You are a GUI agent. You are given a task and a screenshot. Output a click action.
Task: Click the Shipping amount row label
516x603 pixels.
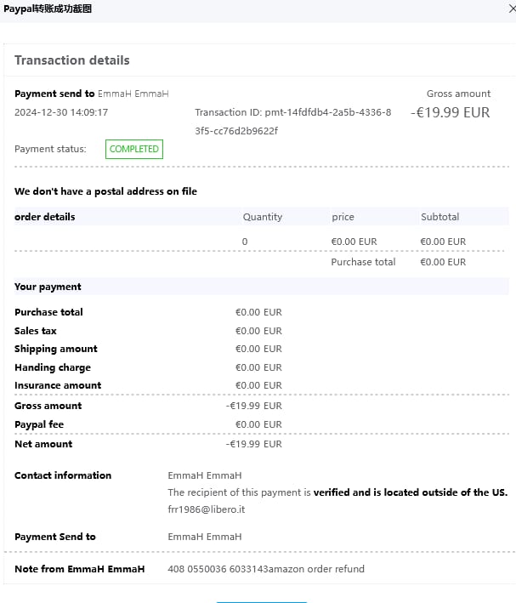click(x=56, y=349)
